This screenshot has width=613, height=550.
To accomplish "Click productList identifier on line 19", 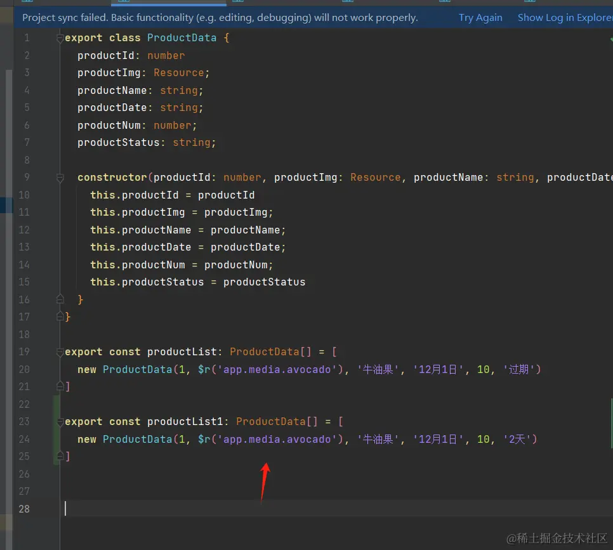I will (x=181, y=352).
